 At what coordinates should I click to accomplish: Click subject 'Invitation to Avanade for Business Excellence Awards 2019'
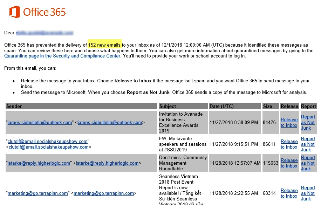coord(181,122)
